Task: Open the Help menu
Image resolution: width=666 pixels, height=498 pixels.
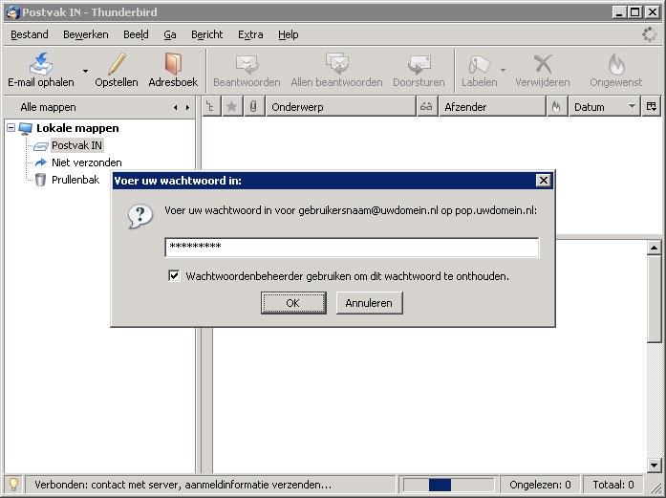Action: tap(288, 34)
